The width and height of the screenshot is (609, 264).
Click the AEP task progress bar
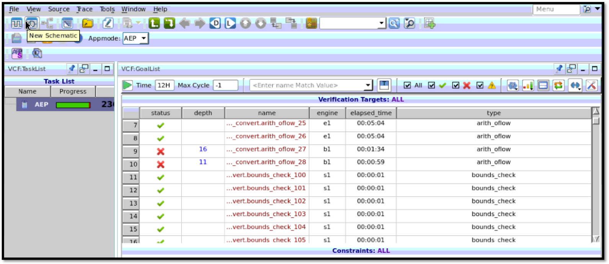pyautogui.click(x=73, y=105)
